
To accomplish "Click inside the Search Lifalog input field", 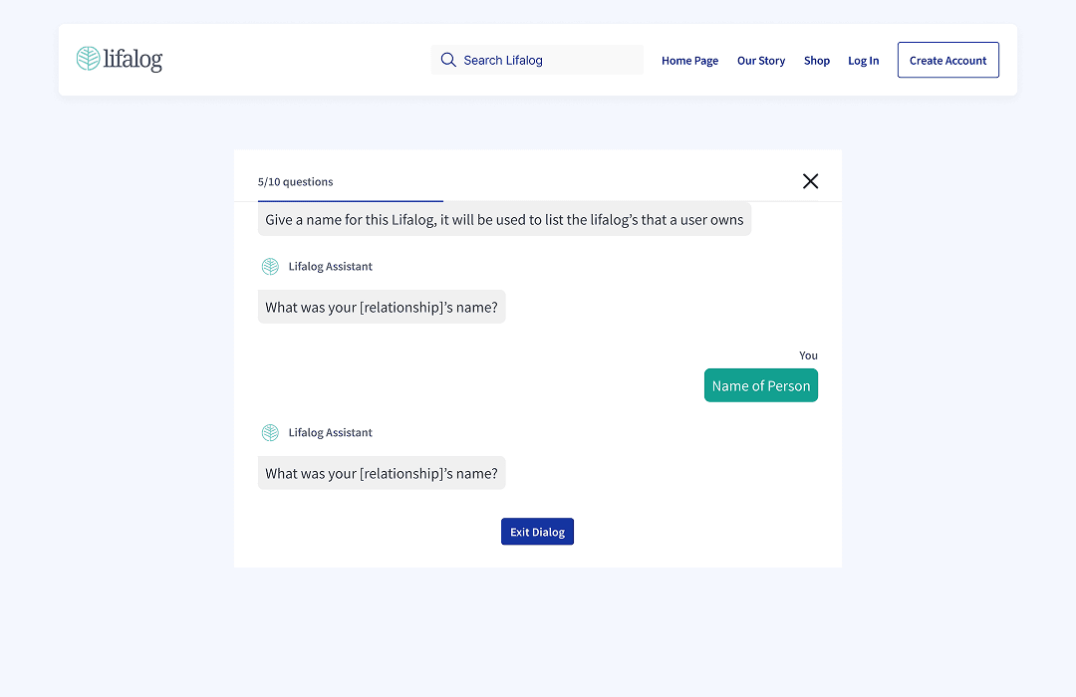I will 538,60.
